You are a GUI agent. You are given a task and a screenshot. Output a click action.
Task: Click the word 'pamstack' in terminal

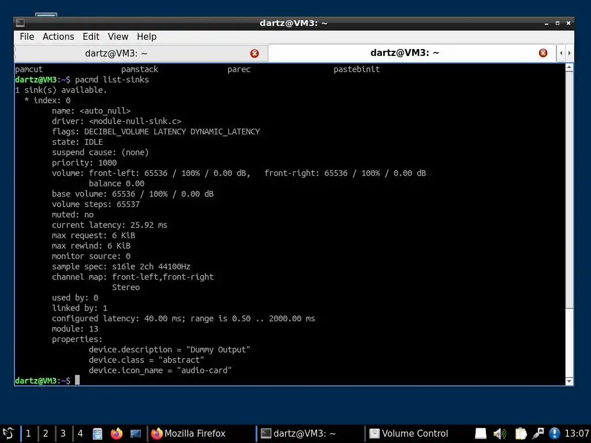(140, 69)
